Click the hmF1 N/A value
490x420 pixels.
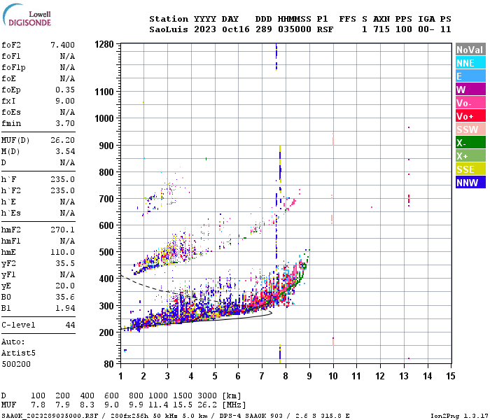point(67,241)
